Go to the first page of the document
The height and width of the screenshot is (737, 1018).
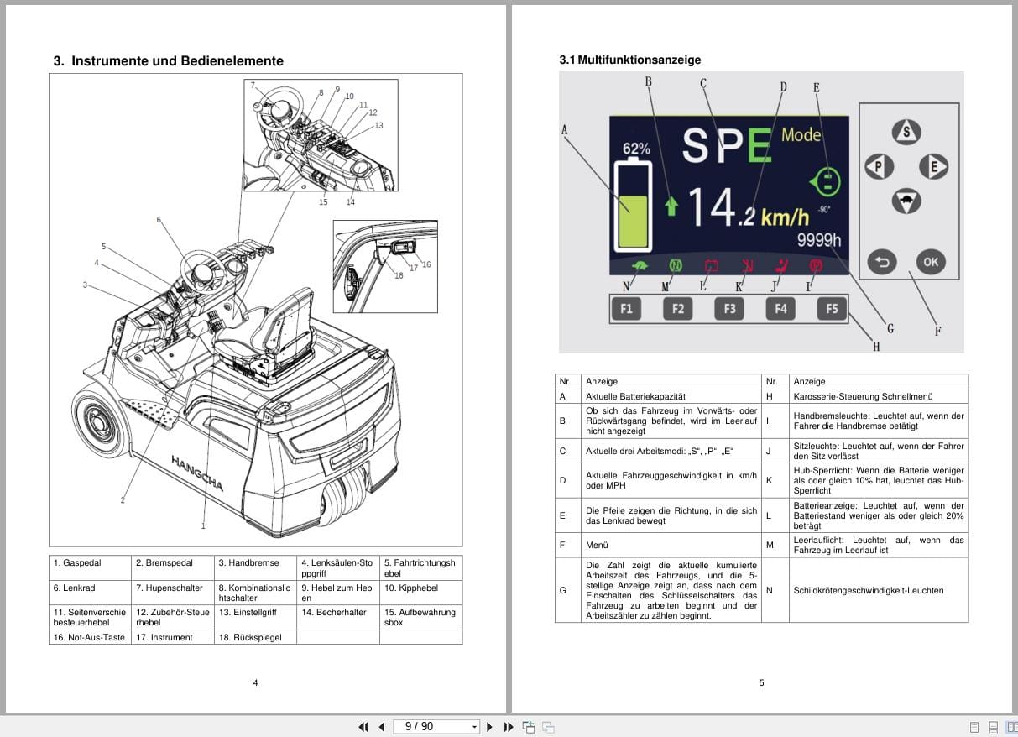coord(363,727)
